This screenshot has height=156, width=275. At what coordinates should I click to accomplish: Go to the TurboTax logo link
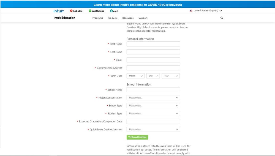pos(76,11)
